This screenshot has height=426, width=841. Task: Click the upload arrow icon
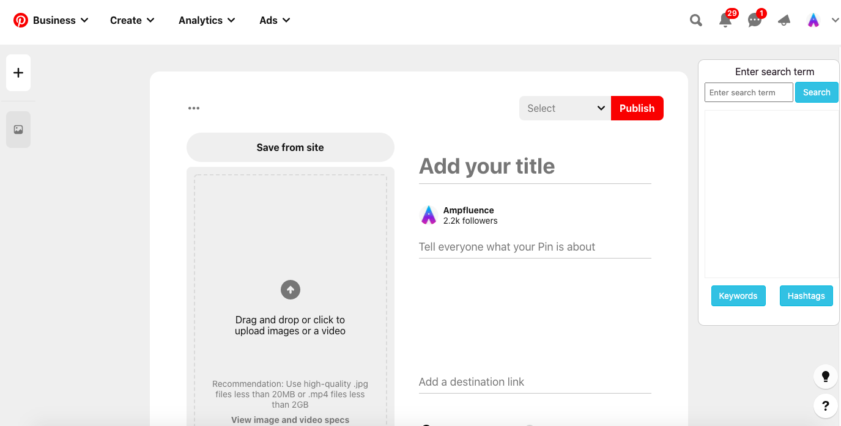click(291, 290)
